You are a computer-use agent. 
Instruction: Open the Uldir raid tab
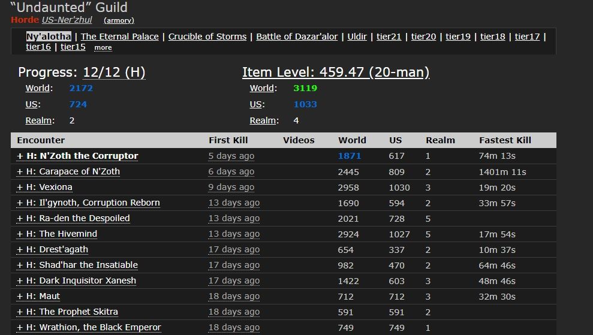coord(357,37)
